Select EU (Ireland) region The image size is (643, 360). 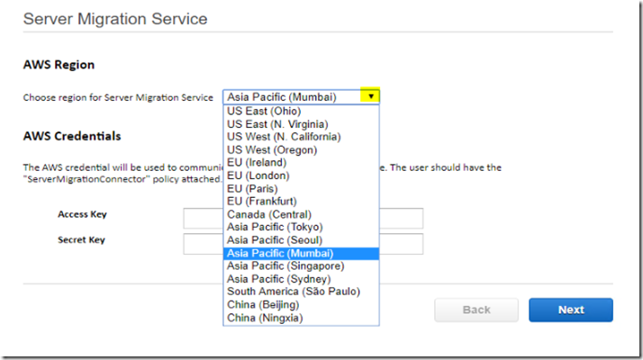coord(301,163)
